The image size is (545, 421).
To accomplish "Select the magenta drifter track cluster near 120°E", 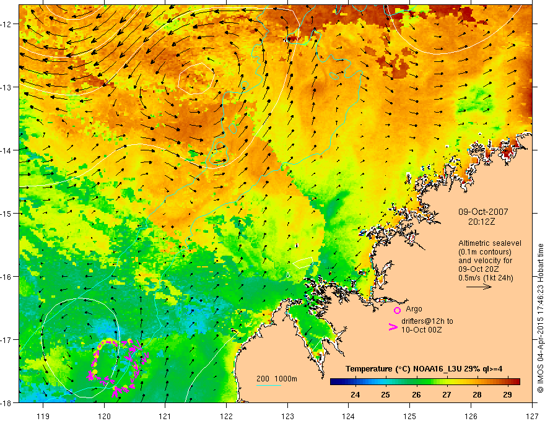I will 118,368.
